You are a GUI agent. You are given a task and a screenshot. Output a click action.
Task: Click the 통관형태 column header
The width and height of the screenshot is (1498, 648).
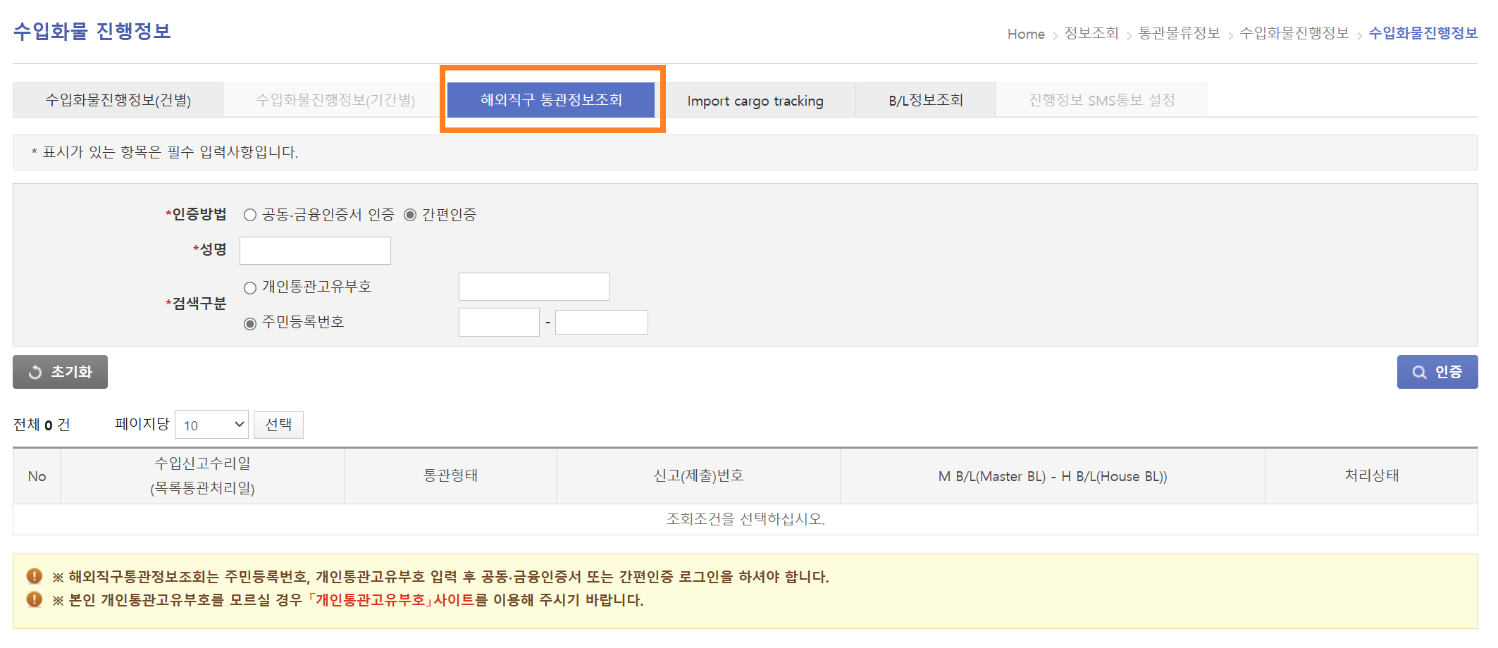[450, 476]
